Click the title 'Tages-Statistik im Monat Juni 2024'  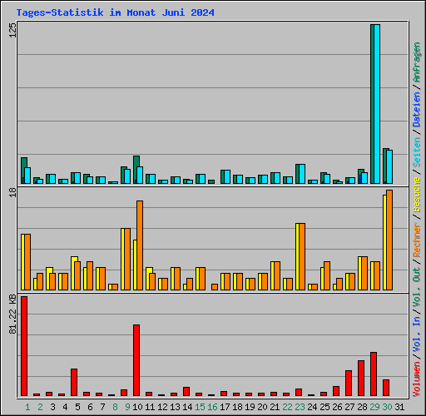[115, 12]
